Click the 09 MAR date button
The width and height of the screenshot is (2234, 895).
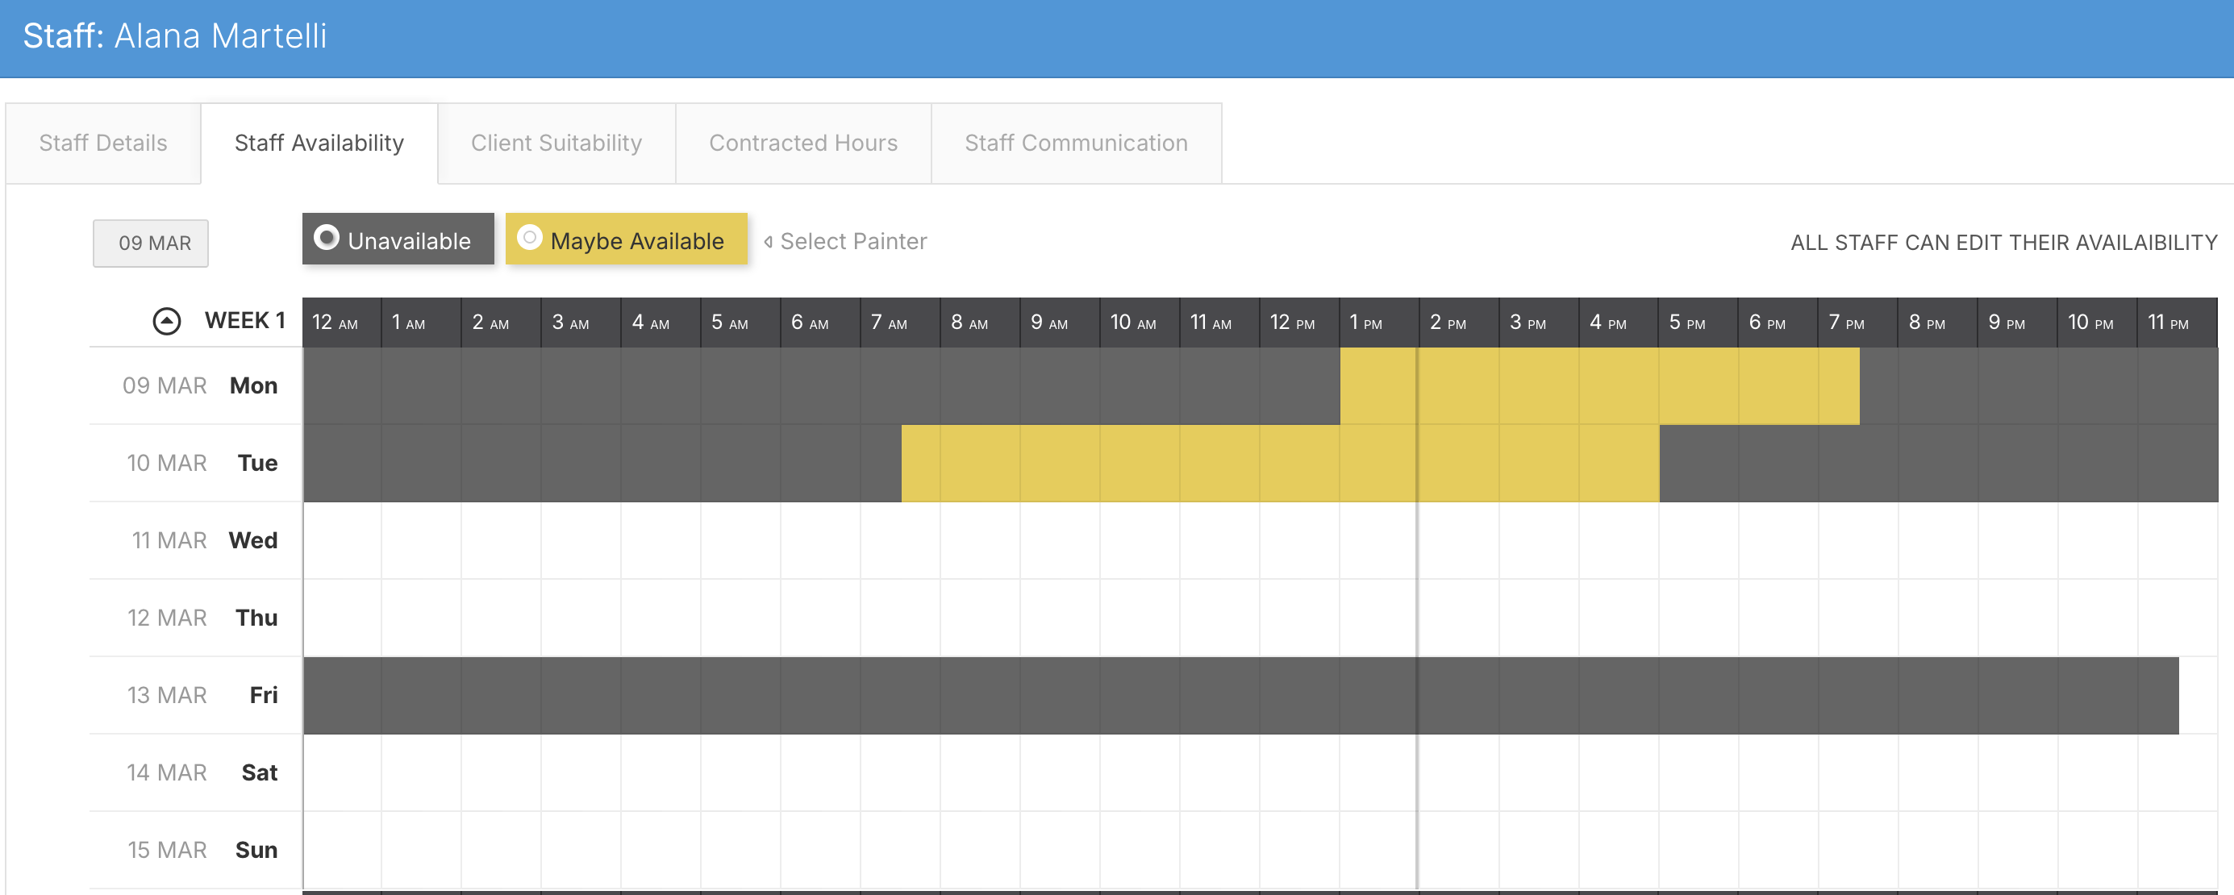click(151, 243)
